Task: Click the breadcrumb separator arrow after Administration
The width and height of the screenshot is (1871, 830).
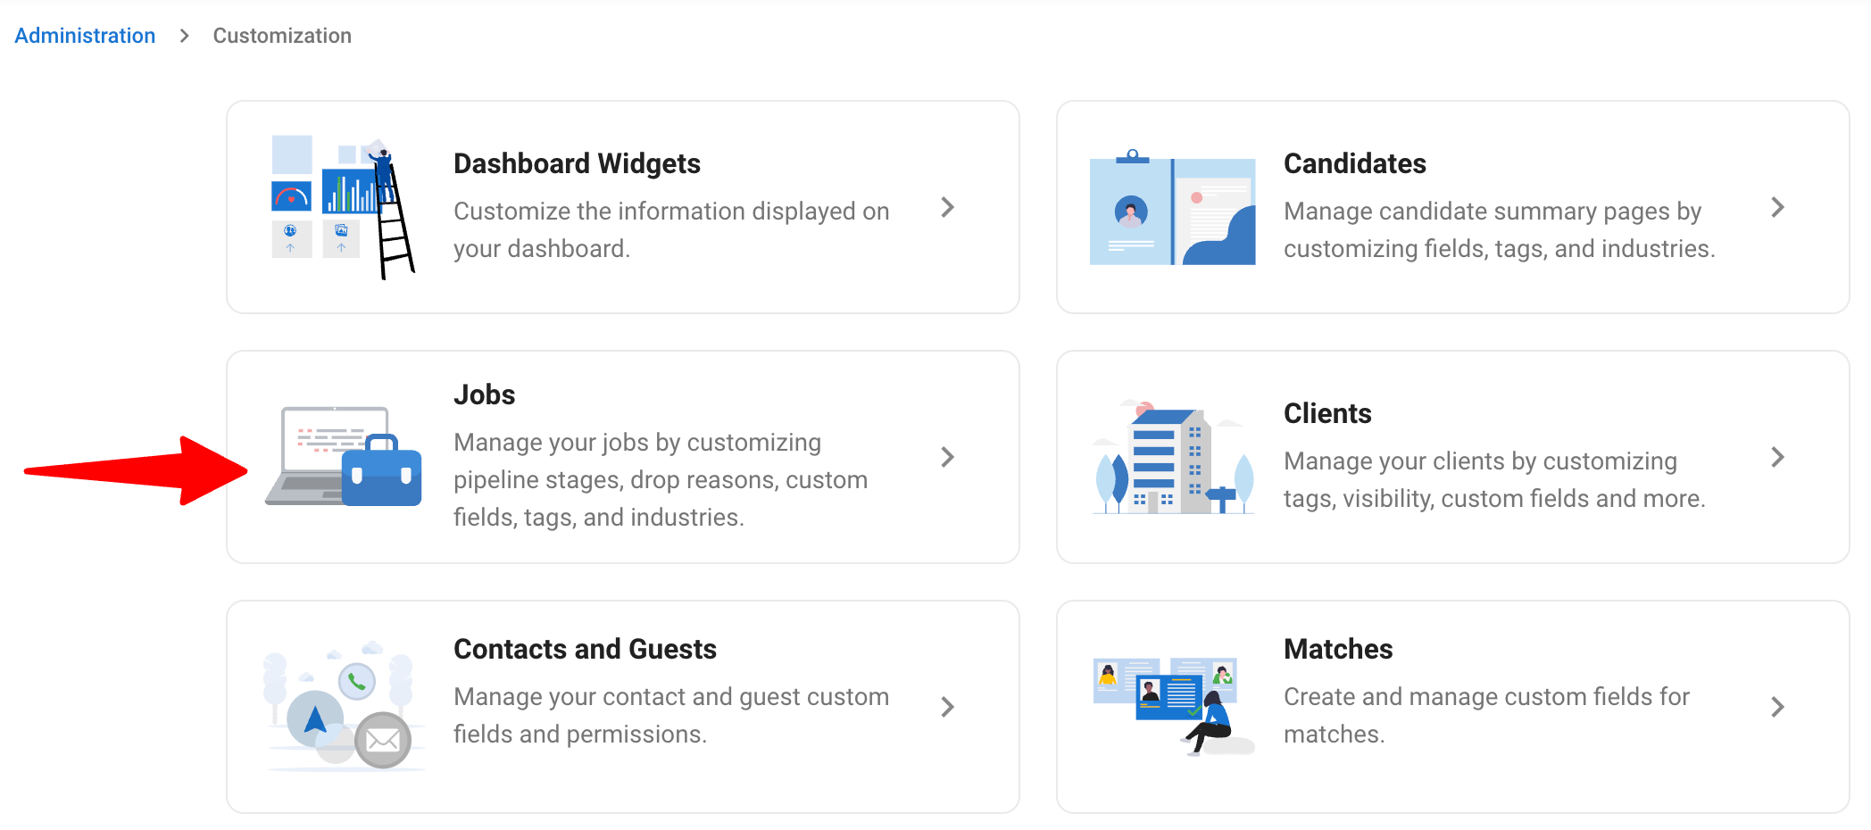Action: [x=185, y=36]
